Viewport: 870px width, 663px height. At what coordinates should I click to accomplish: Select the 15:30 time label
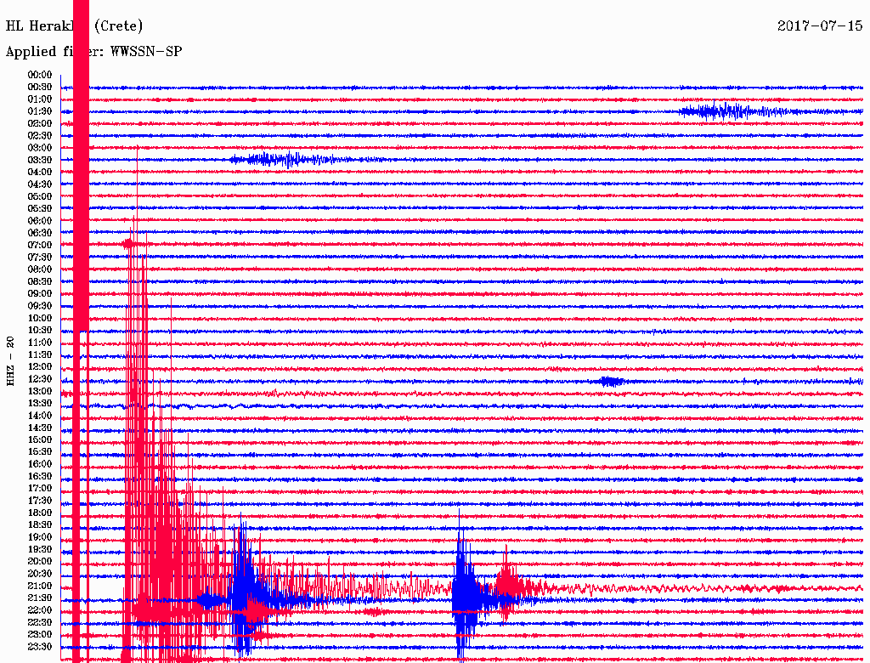pyautogui.click(x=39, y=452)
